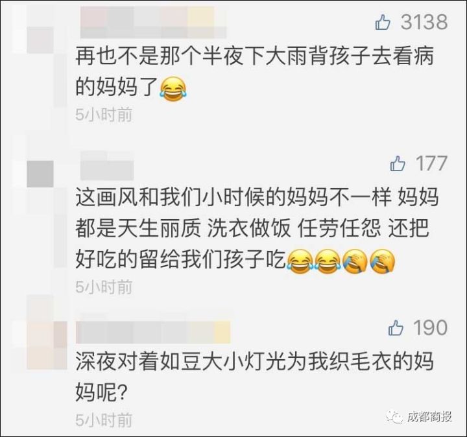Viewport: 467px width, 437px height.
Task: Click the WeChat logo watermark icon
Action: (x=395, y=417)
